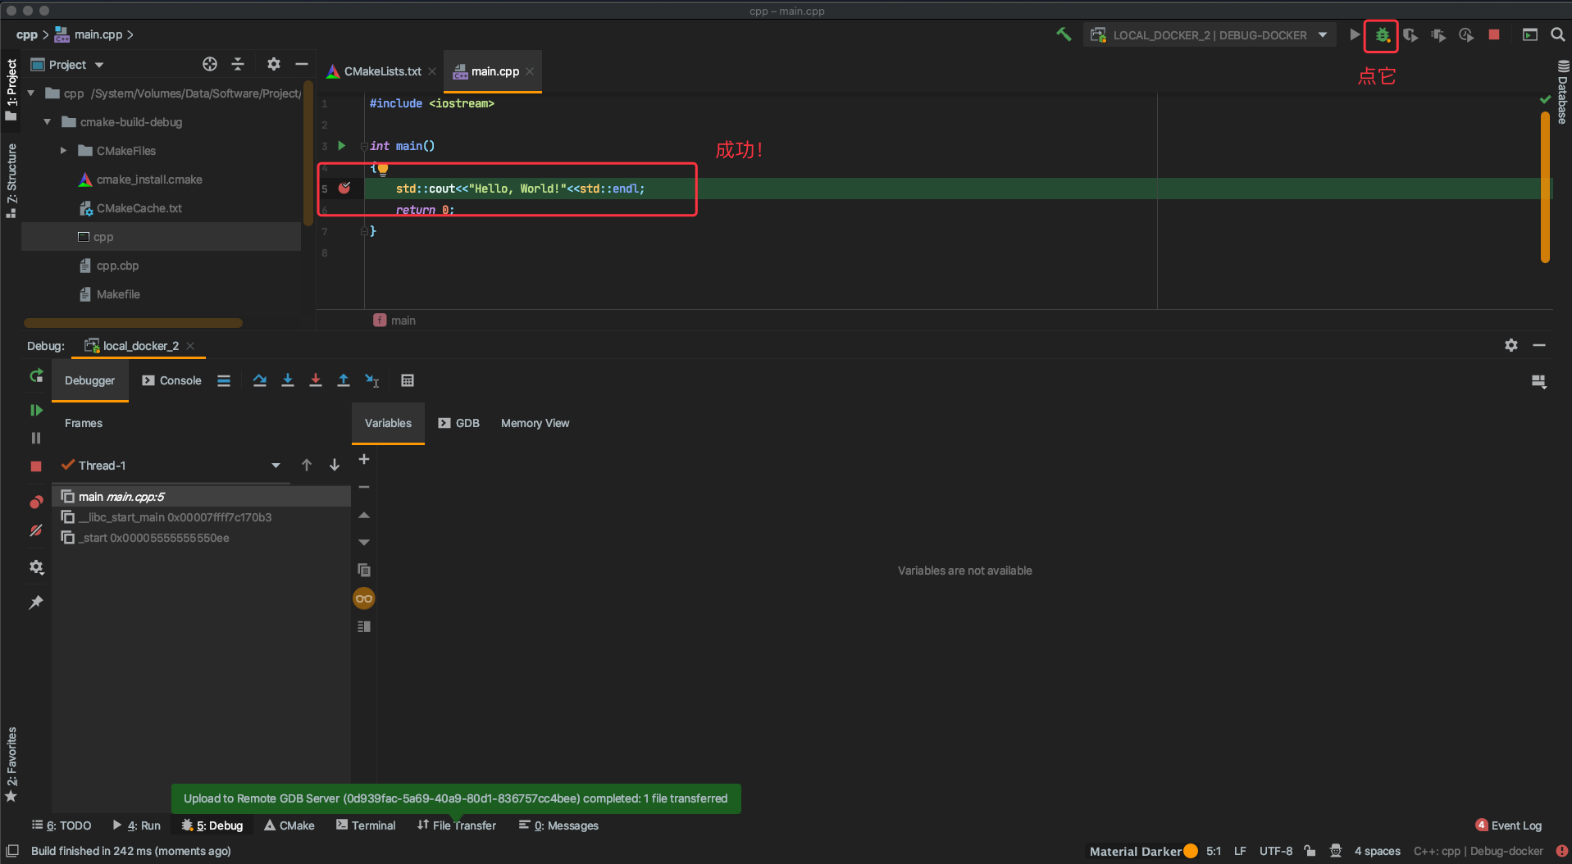The height and width of the screenshot is (864, 1572).
Task: Toggle show watches glasses icon
Action: coord(364,598)
